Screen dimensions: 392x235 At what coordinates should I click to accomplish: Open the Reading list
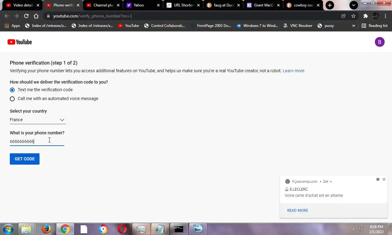pyautogui.click(x=375, y=26)
